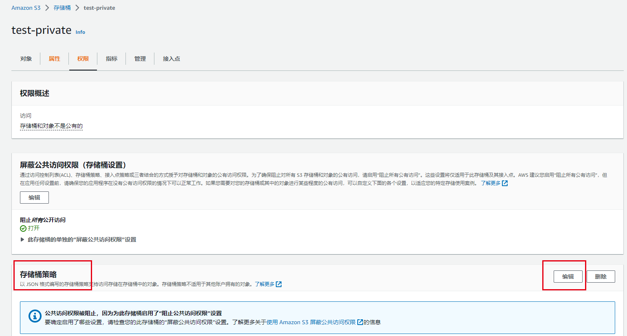This screenshot has height=336, width=627.
Task: Switch to the 属性 tab
Action: point(55,59)
